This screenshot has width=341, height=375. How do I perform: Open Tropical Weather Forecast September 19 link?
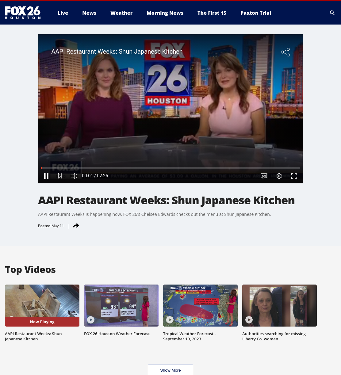[190, 336]
